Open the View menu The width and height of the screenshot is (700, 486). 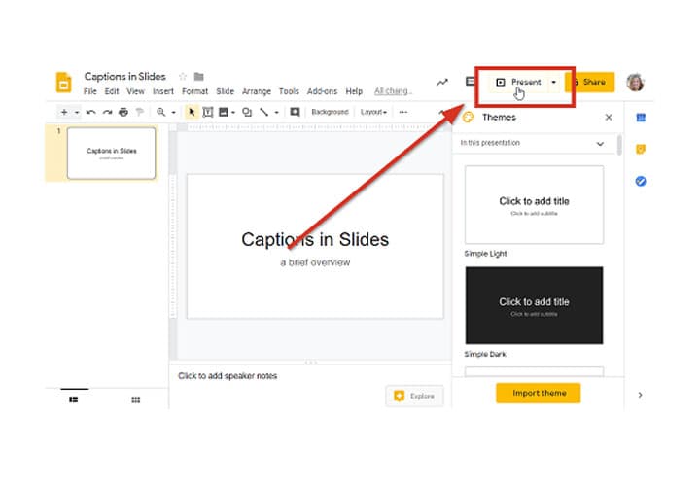[135, 91]
